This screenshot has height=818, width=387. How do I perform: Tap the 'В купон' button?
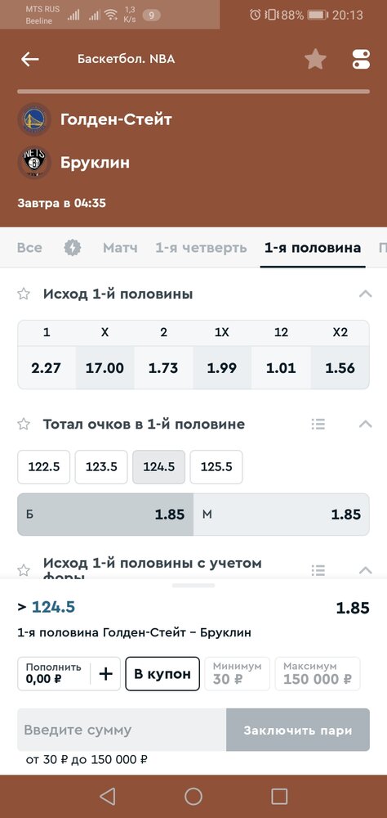pyautogui.click(x=162, y=674)
